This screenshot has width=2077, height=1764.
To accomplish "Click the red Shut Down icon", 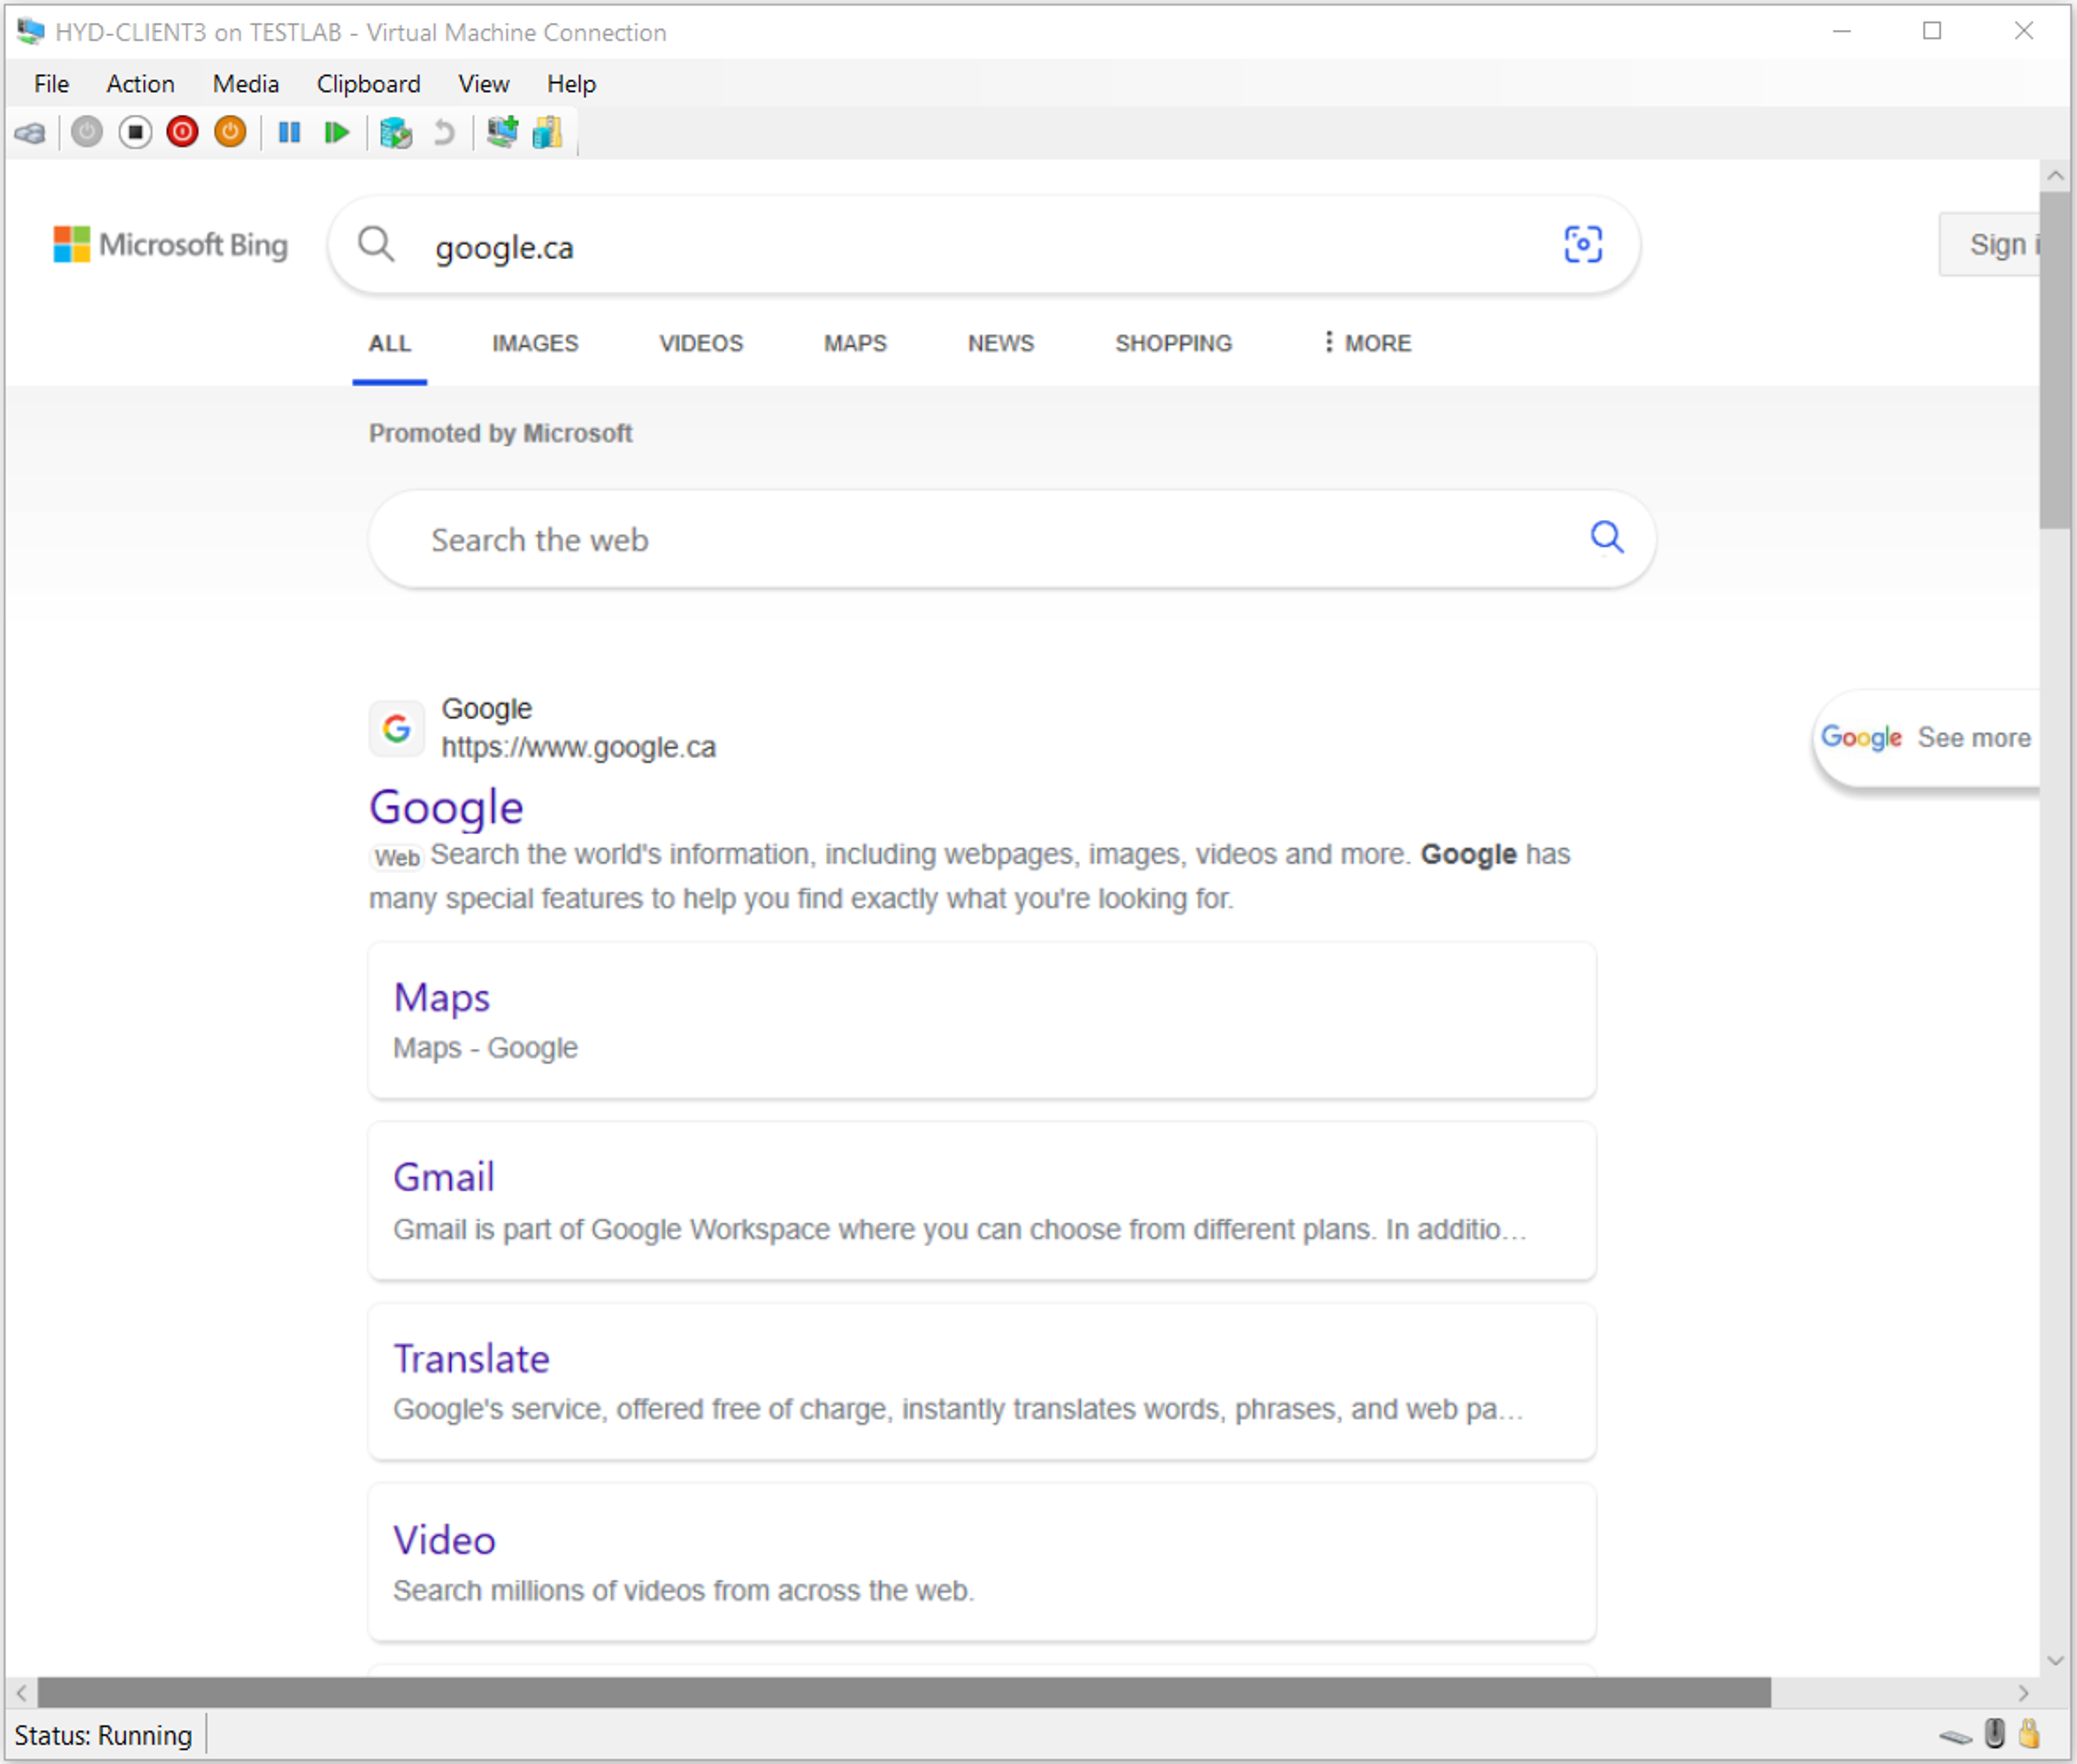I will (182, 132).
